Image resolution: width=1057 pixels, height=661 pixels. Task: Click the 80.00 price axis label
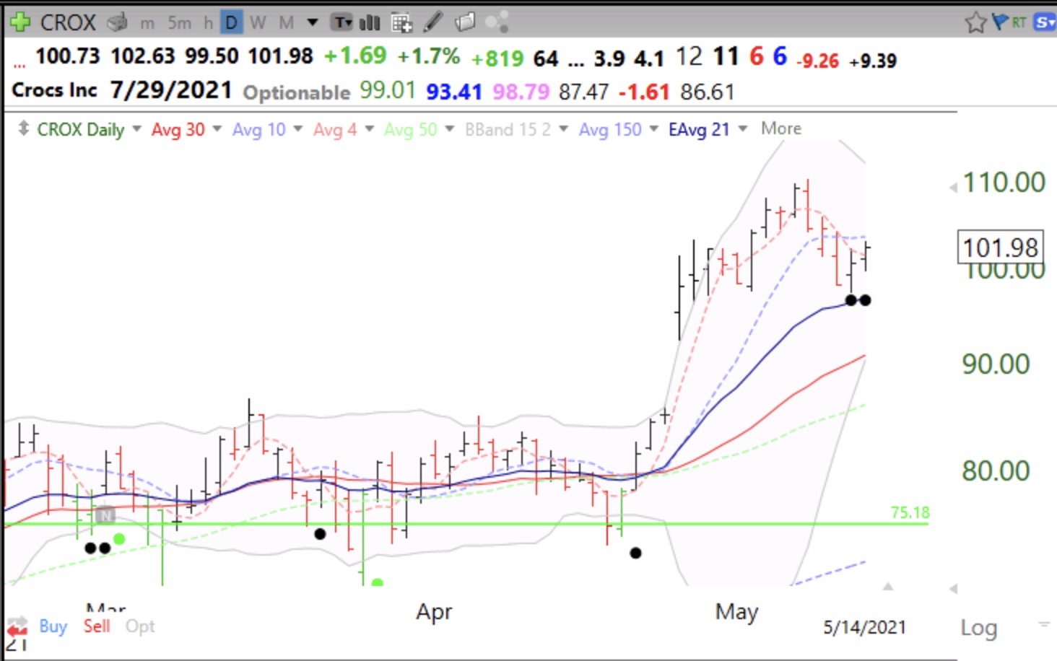[996, 471]
